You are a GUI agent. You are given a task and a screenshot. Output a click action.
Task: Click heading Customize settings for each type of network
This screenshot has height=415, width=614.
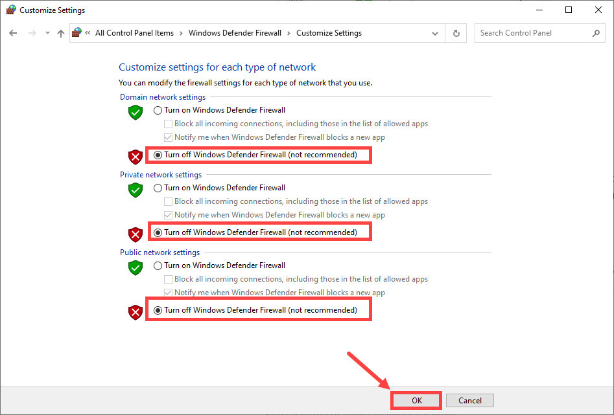click(217, 67)
